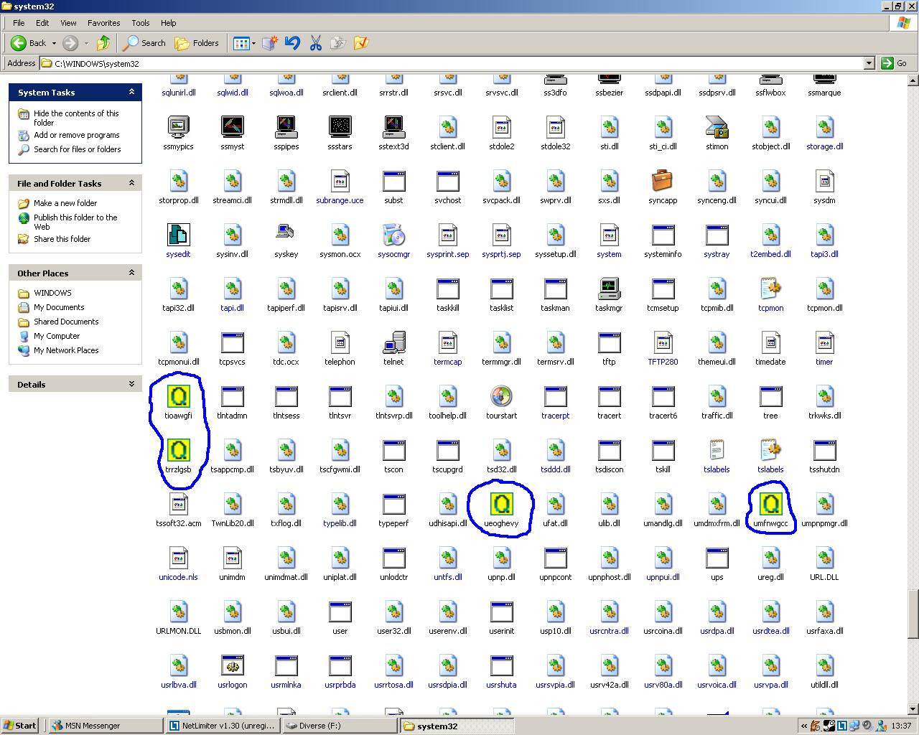Select the tcpmon file icon
This screenshot has height=735, width=919.
coord(770,289)
